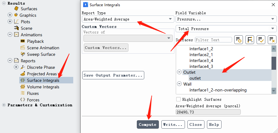Open the Report Type dropdown
This screenshot has height=133, width=278.
[x=128, y=19]
